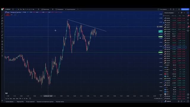Screen dimensions: 190x107
Task: Click the quick search magnifier icon
Action: [x=171, y=9]
